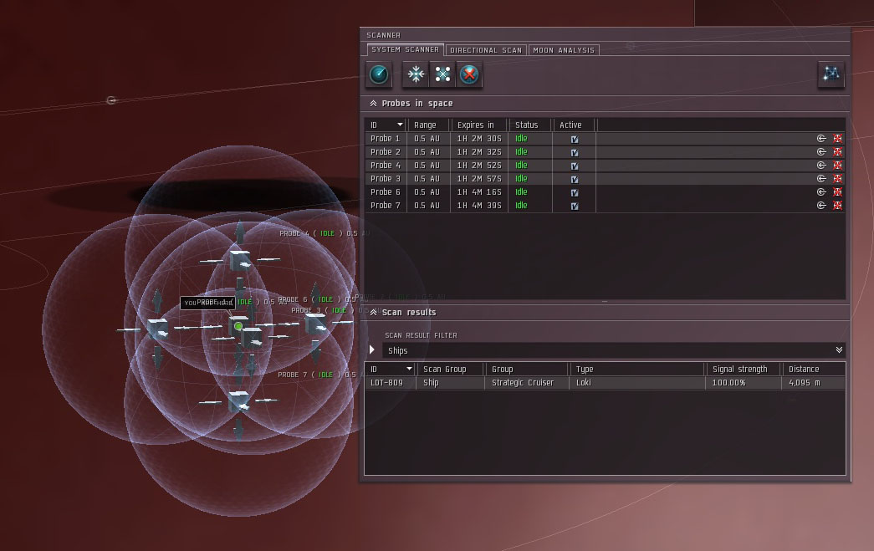Viewport: 874px width, 551px height.
Task: Toggle the Active checkbox for Probe 7
Action: [575, 207]
